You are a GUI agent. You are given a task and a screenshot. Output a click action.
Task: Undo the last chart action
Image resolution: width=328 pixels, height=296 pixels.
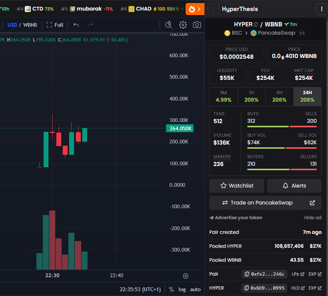76,25
